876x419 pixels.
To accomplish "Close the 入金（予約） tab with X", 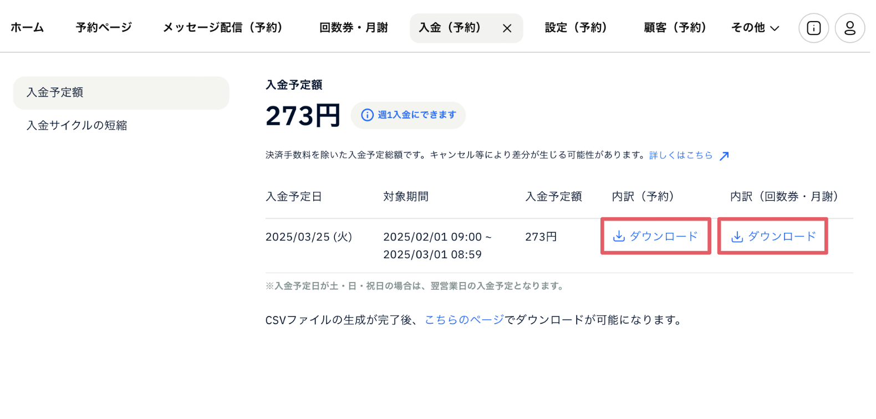I will coord(507,28).
